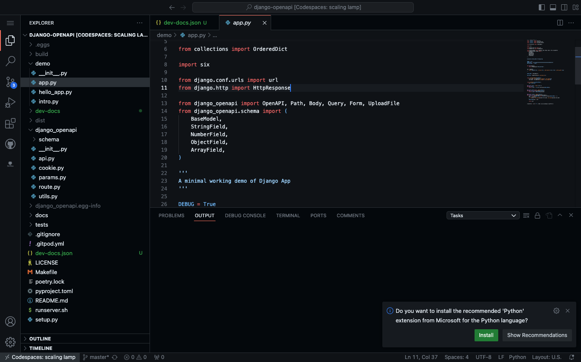Viewport: 581px width, 362px height.
Task: Open the Tasks output channel dropdown
Action: click(x=483, y=215)
